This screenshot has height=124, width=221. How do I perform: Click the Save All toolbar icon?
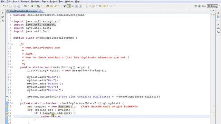tap(15, 6)
